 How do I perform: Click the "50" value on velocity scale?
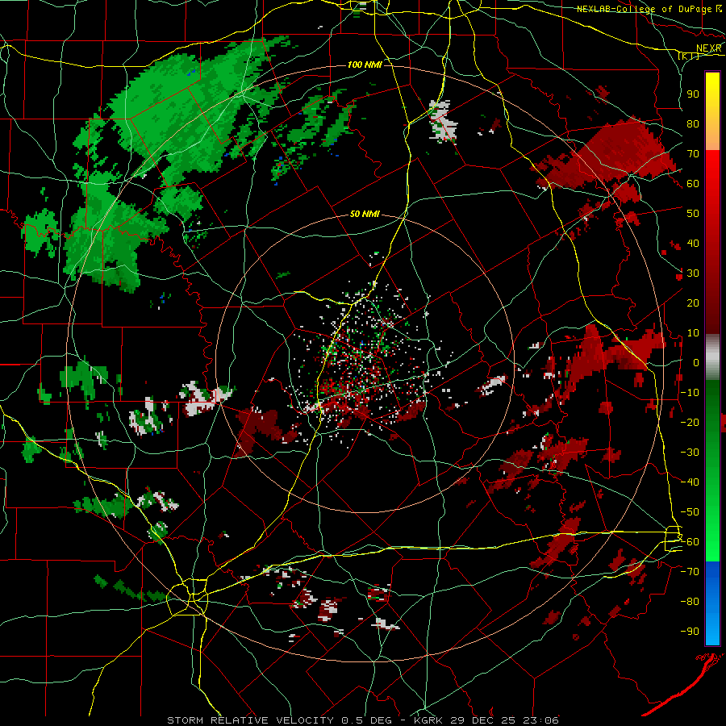693,214
